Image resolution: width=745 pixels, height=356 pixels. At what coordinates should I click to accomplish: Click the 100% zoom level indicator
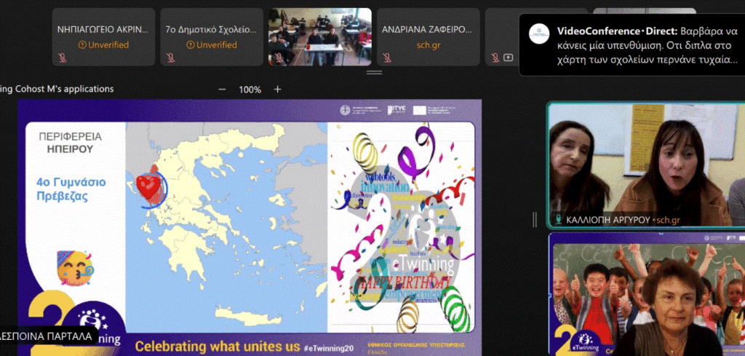[x=250, y=90]
